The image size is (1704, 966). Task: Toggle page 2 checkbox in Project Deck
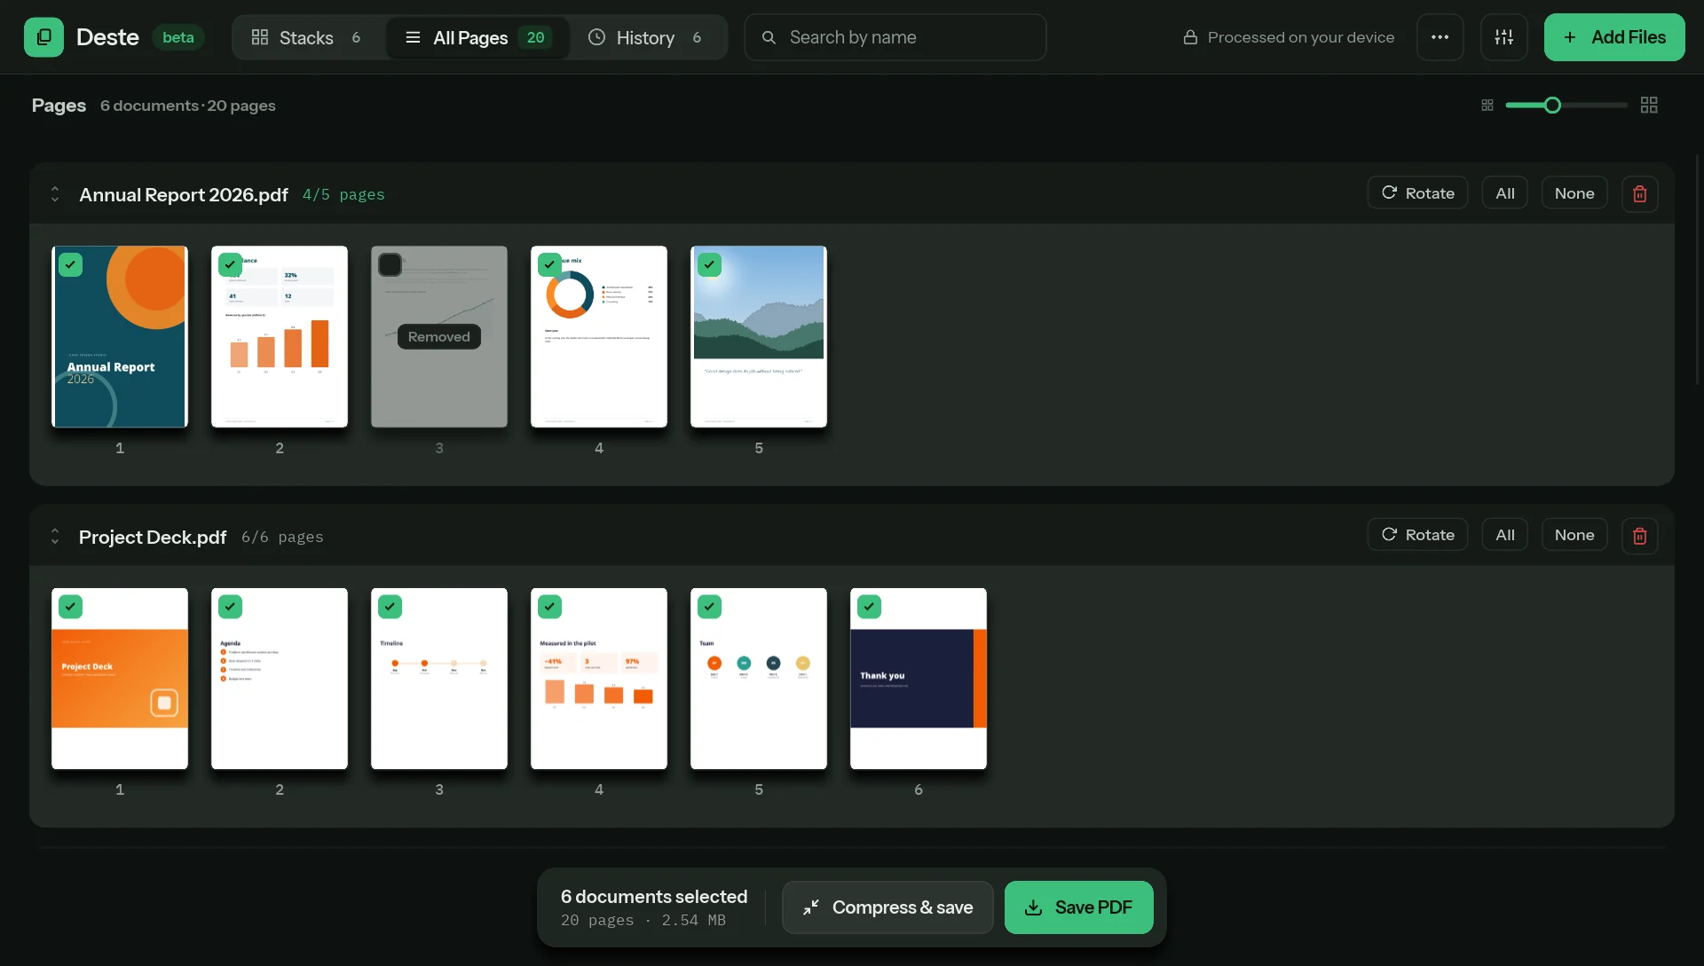230,607
